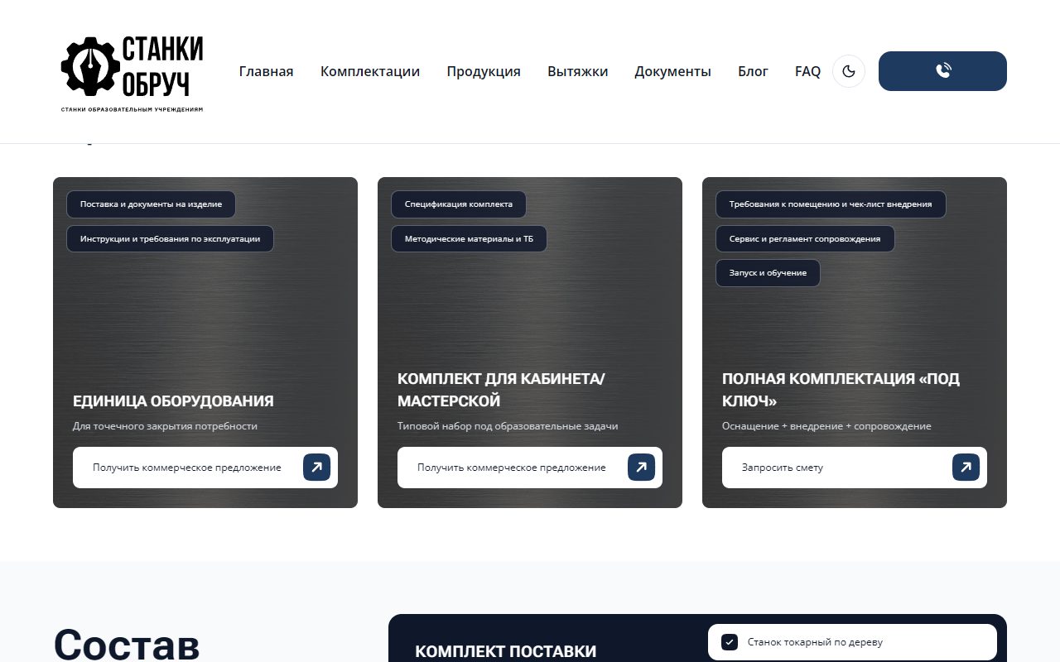This screenshot has width=1060, height=662.
Task: Click the Состав section heading
Action: [127, 644]
